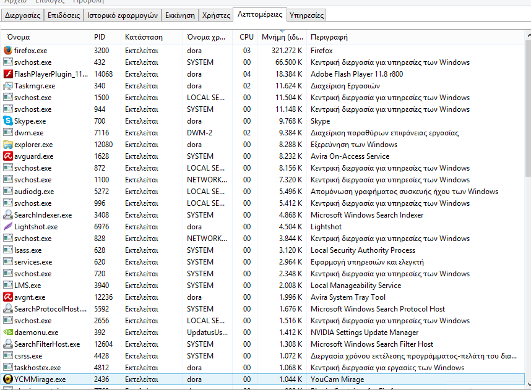Image resolution: width=531 pixels, height=390 pixels.
Task: Click 'Microsoft Windows Search Indexer' description
Action: (x=367, y=215)
